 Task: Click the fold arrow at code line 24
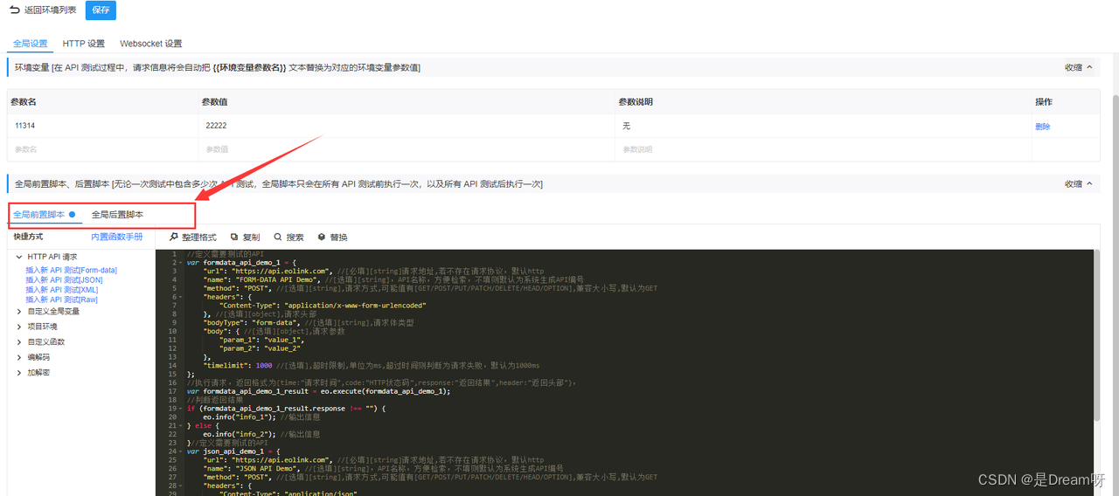(180, 451)
